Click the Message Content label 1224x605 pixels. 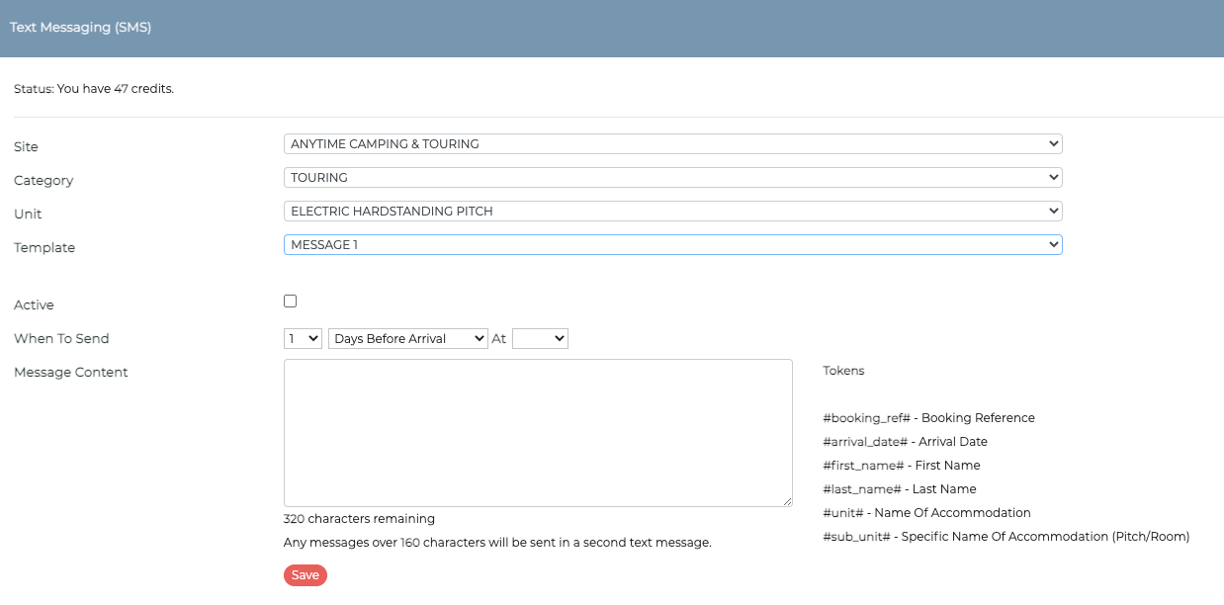pyautogui.click(x=71, y=373)
